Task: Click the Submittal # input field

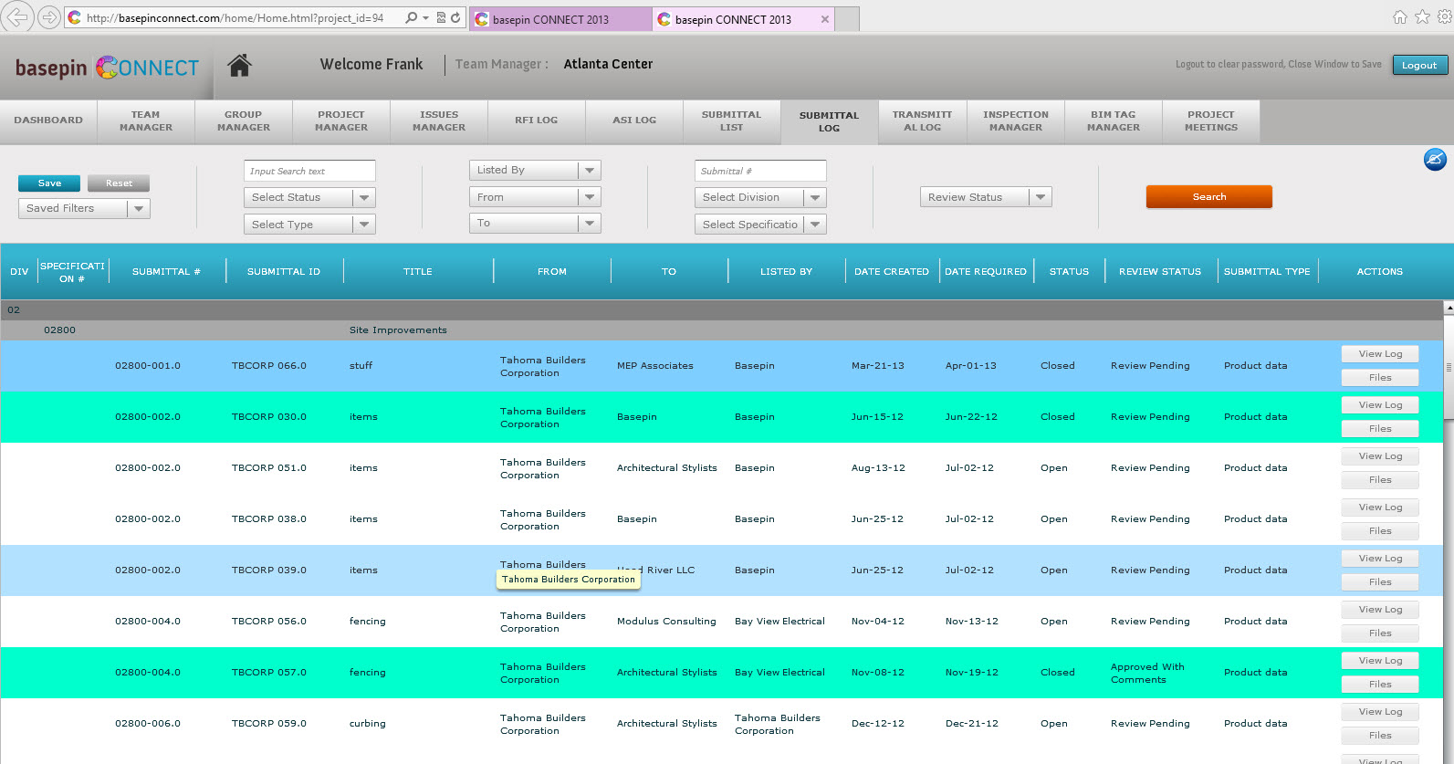Action: 760,171
